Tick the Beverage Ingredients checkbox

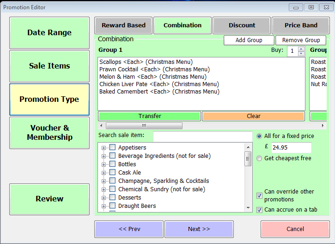112,156
